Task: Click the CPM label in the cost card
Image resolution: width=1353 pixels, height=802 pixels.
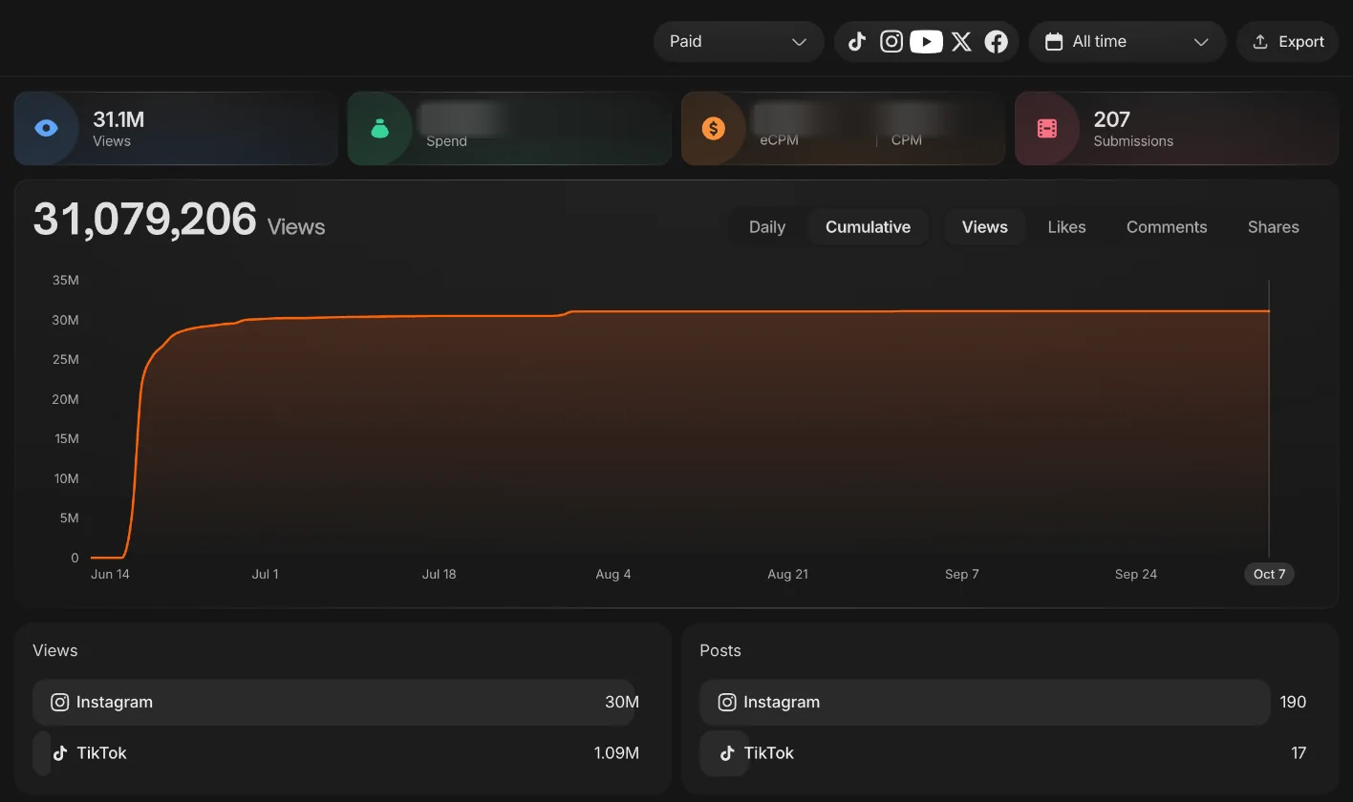Action: click(907, 140)
